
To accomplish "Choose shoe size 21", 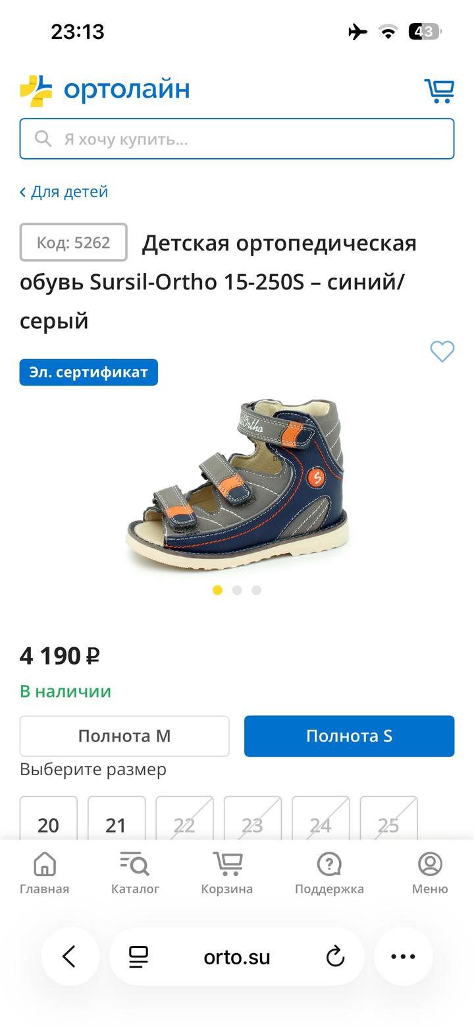I will coord(116,818).
